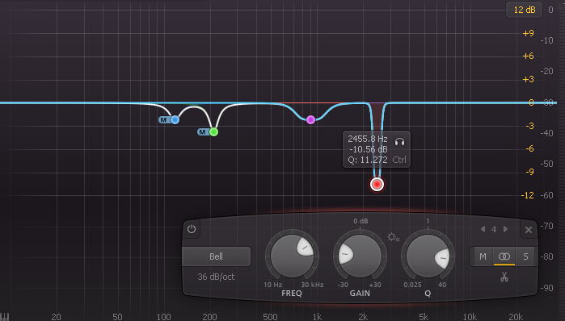
Task: Set band placement to Side (S)
Action: pyautogui.click(x=525, y=256)
